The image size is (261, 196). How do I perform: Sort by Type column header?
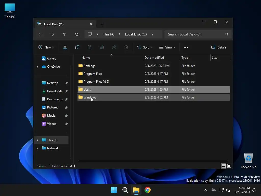click(x=195, y=58)
